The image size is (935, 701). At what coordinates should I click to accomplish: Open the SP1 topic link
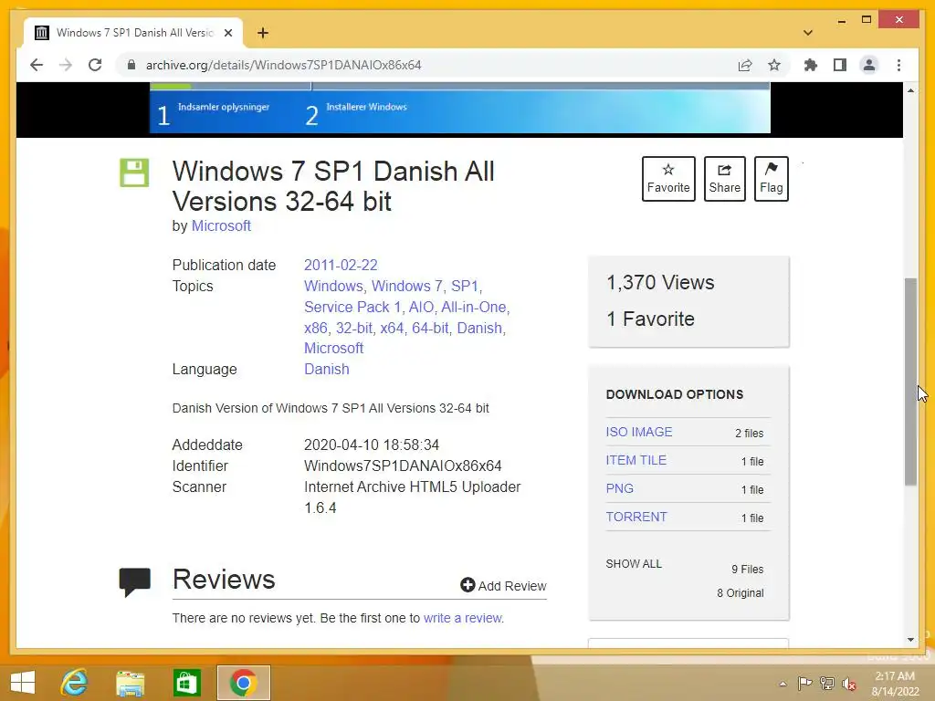465,286
